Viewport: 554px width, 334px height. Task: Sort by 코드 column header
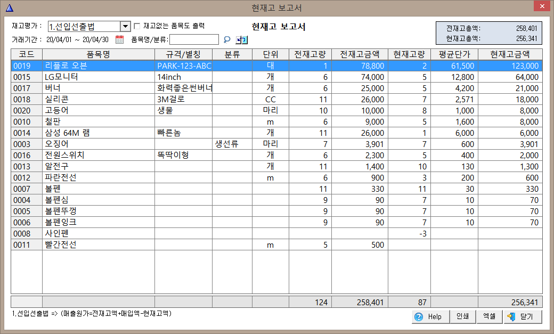pyautogui.click(x=27, y=54)
